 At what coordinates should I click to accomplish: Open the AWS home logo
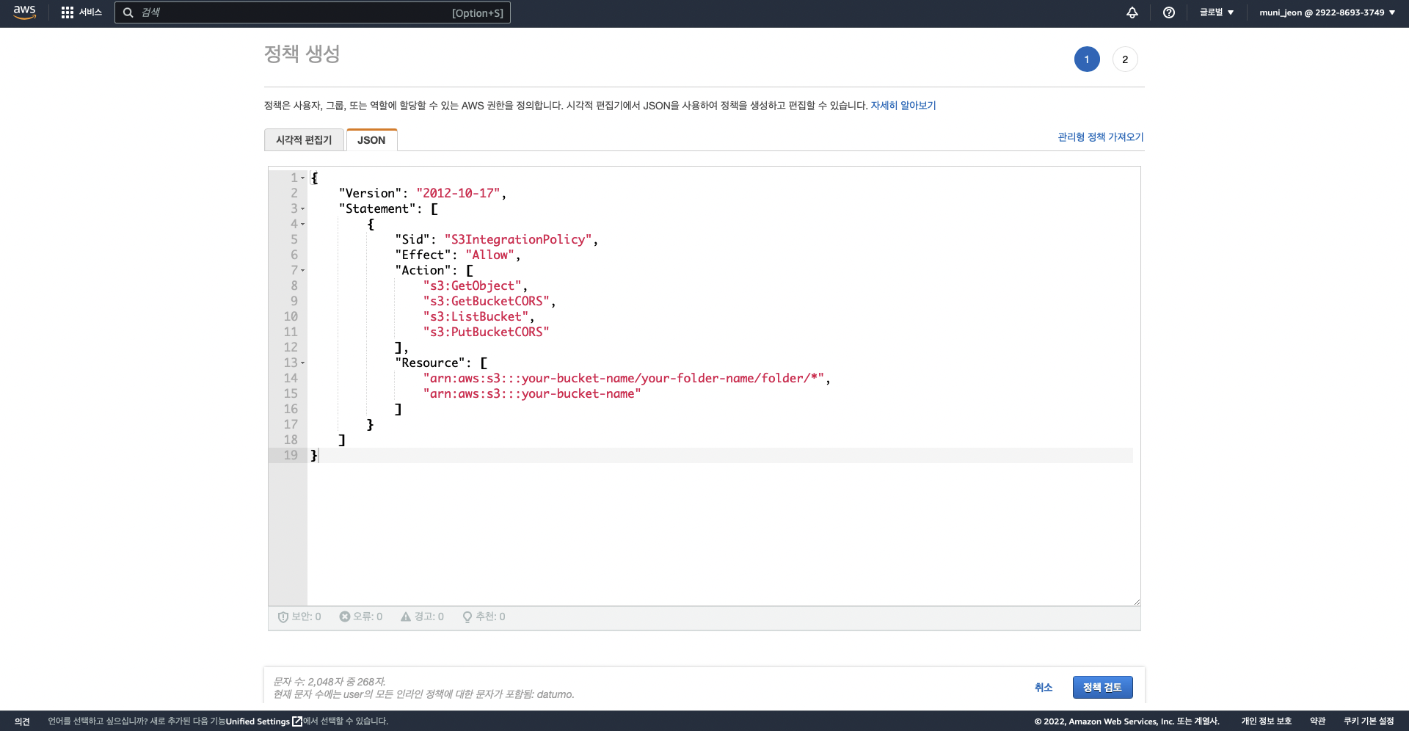point(24,12)
